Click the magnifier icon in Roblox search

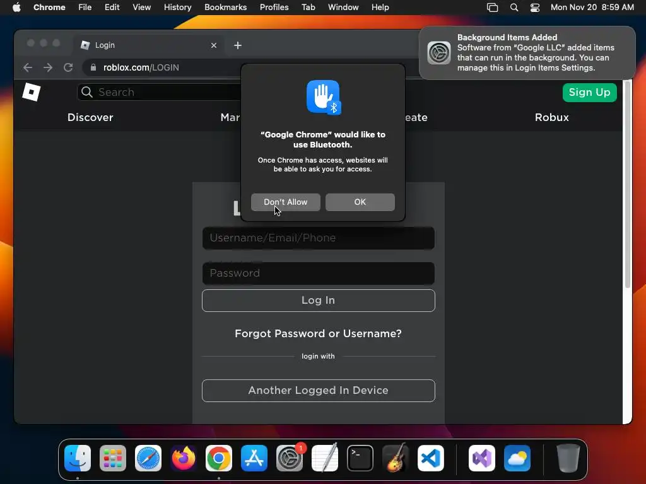click(x=86, y=92)
